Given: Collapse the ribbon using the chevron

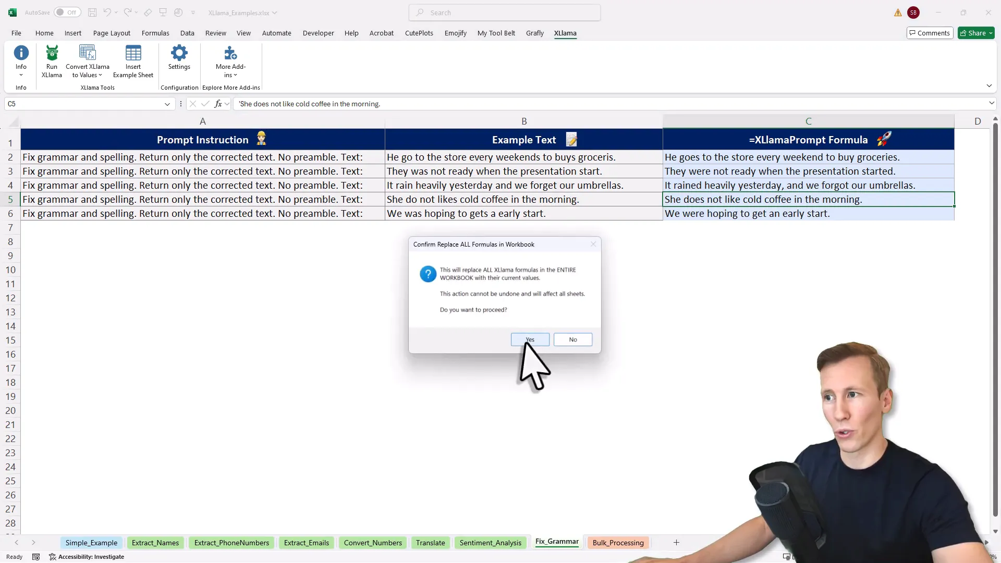Looking at the screenshot, I should [x=989, y=86].
